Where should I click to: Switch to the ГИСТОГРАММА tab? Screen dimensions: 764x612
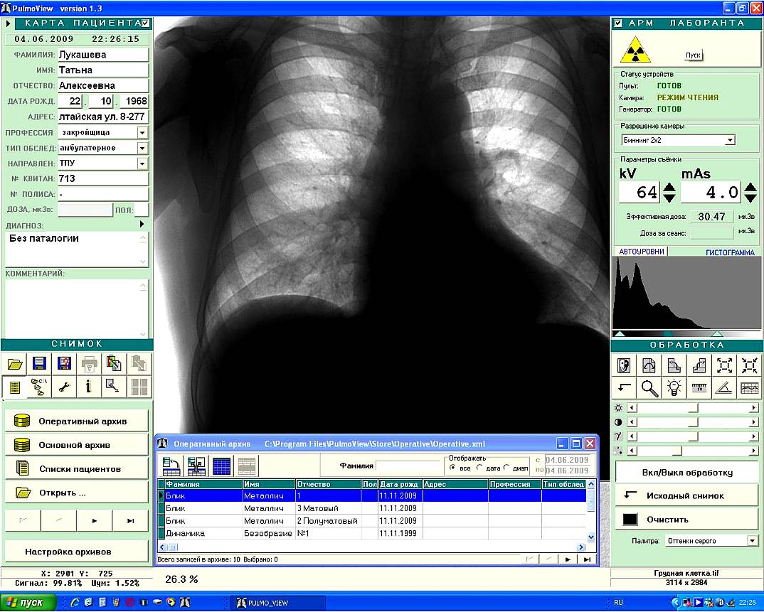coord(730,252)
